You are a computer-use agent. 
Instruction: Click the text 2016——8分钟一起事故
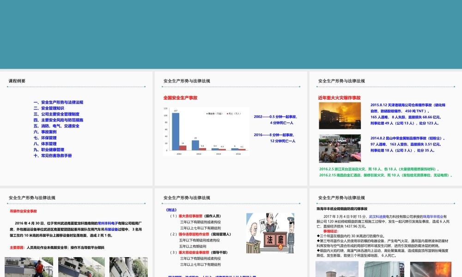274,135
